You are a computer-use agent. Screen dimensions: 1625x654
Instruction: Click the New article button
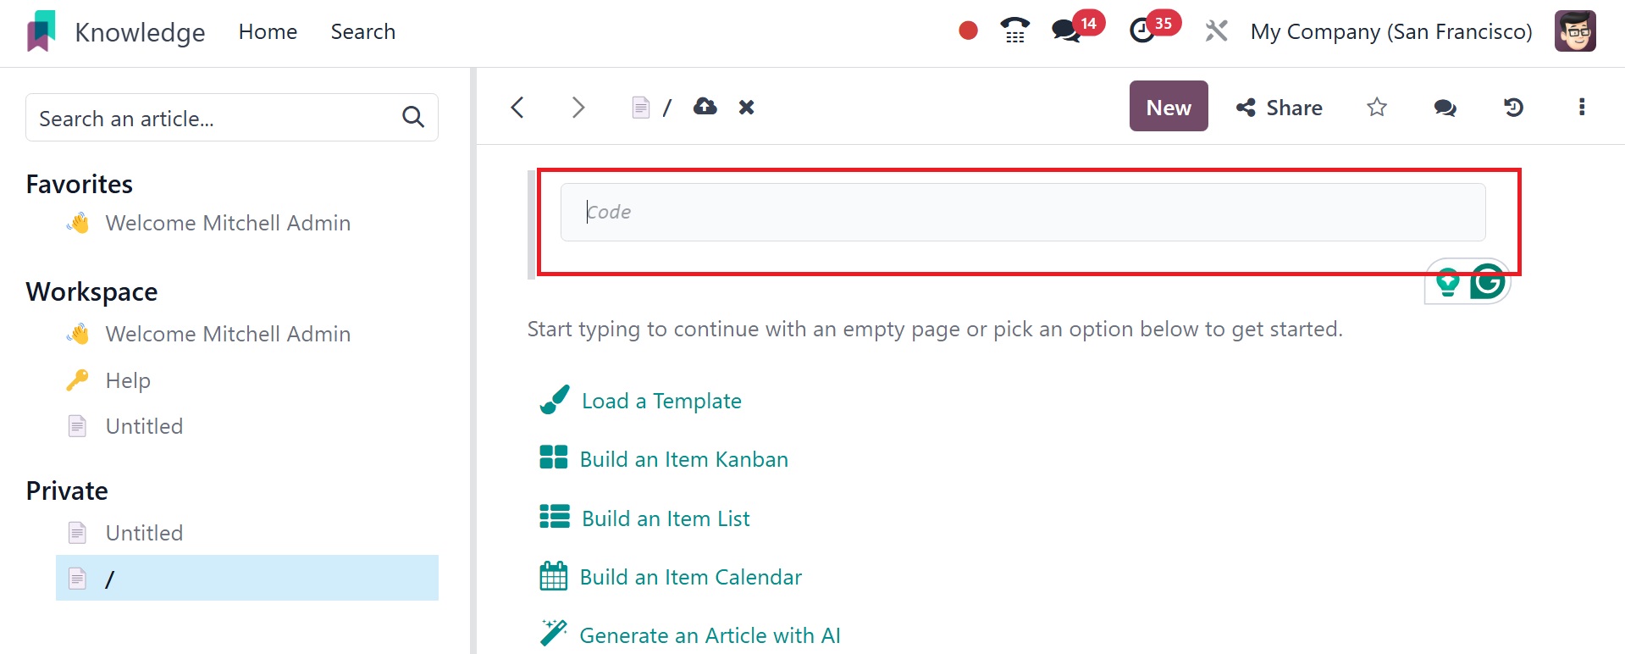tap(1168, 107)
